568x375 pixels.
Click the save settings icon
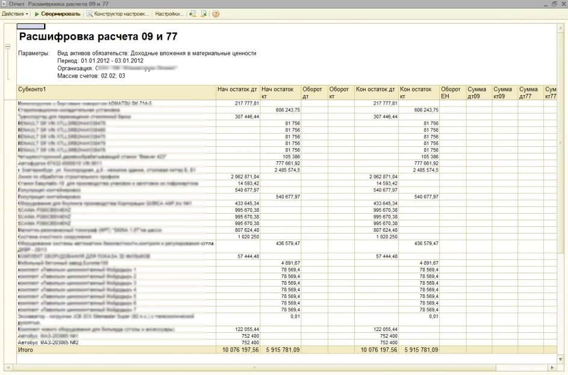(x=204, y=14)
